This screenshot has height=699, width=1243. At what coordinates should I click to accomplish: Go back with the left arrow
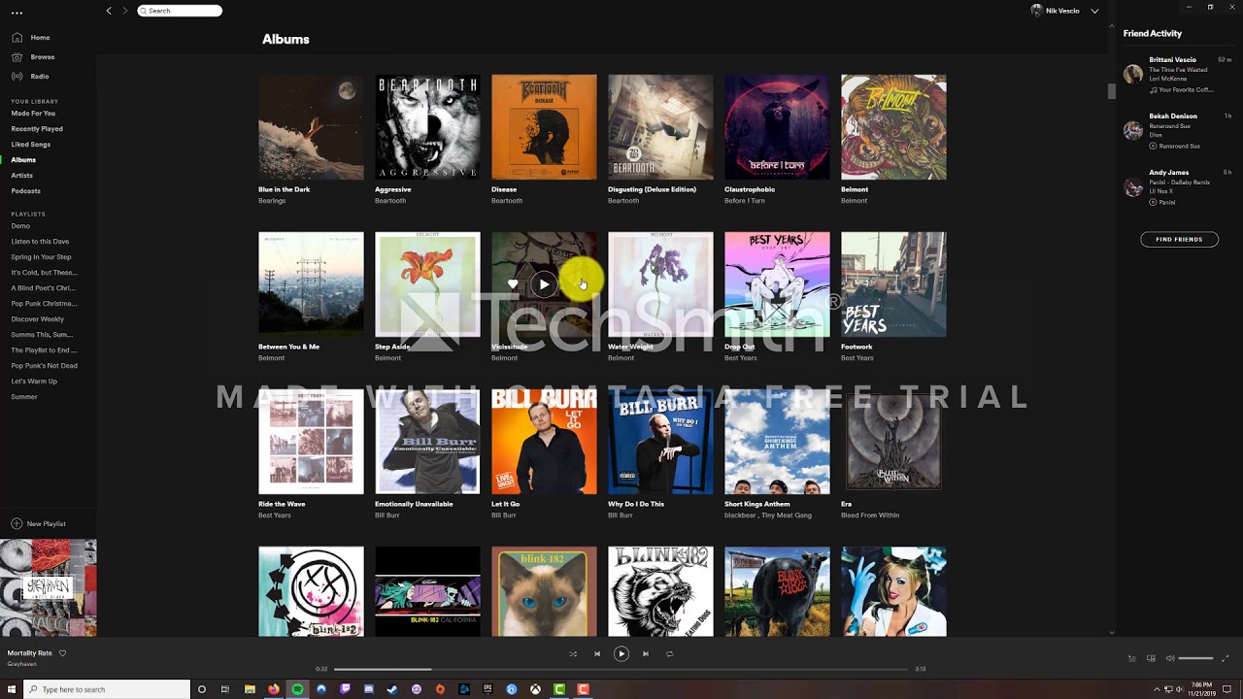[x=109, y=11]
